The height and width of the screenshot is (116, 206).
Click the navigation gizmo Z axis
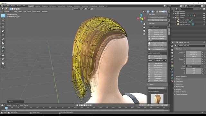coord(141,15)
